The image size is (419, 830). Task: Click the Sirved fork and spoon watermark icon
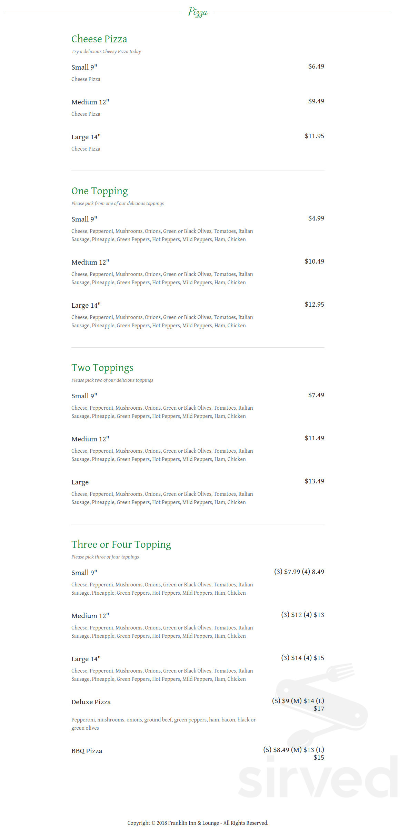324,703
